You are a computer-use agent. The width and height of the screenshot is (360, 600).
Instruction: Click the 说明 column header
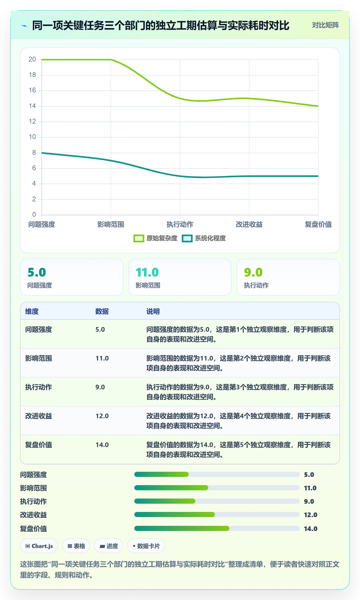click(x=153, y=311)
